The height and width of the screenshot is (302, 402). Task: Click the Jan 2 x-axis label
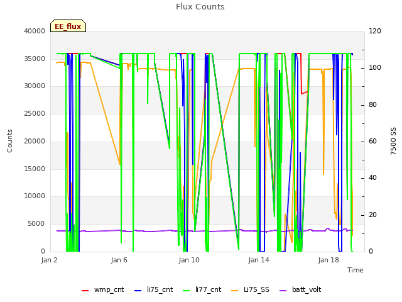[49, 260]
